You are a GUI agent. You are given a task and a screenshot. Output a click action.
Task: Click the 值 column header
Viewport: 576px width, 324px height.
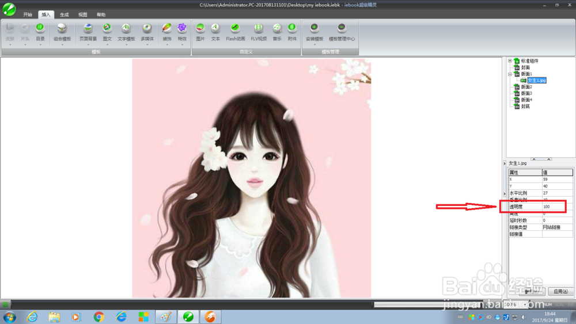point(557,173)
